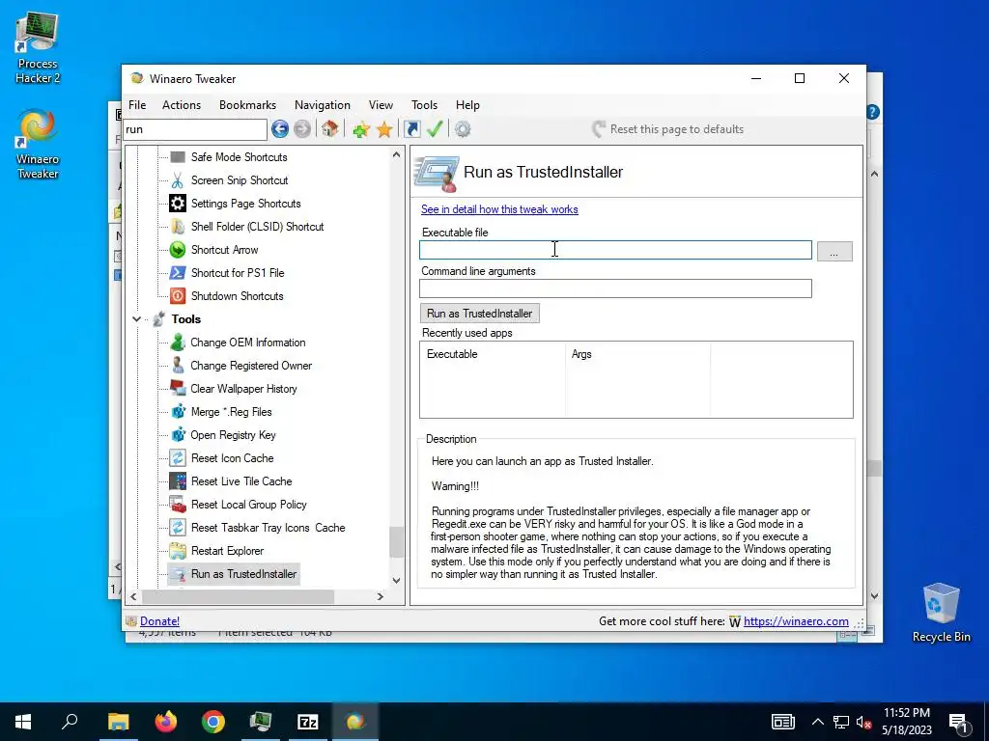Open the Recycle Bin desktop icon
The height and width of the screenshot is (741, 989).
click(941, 613)
